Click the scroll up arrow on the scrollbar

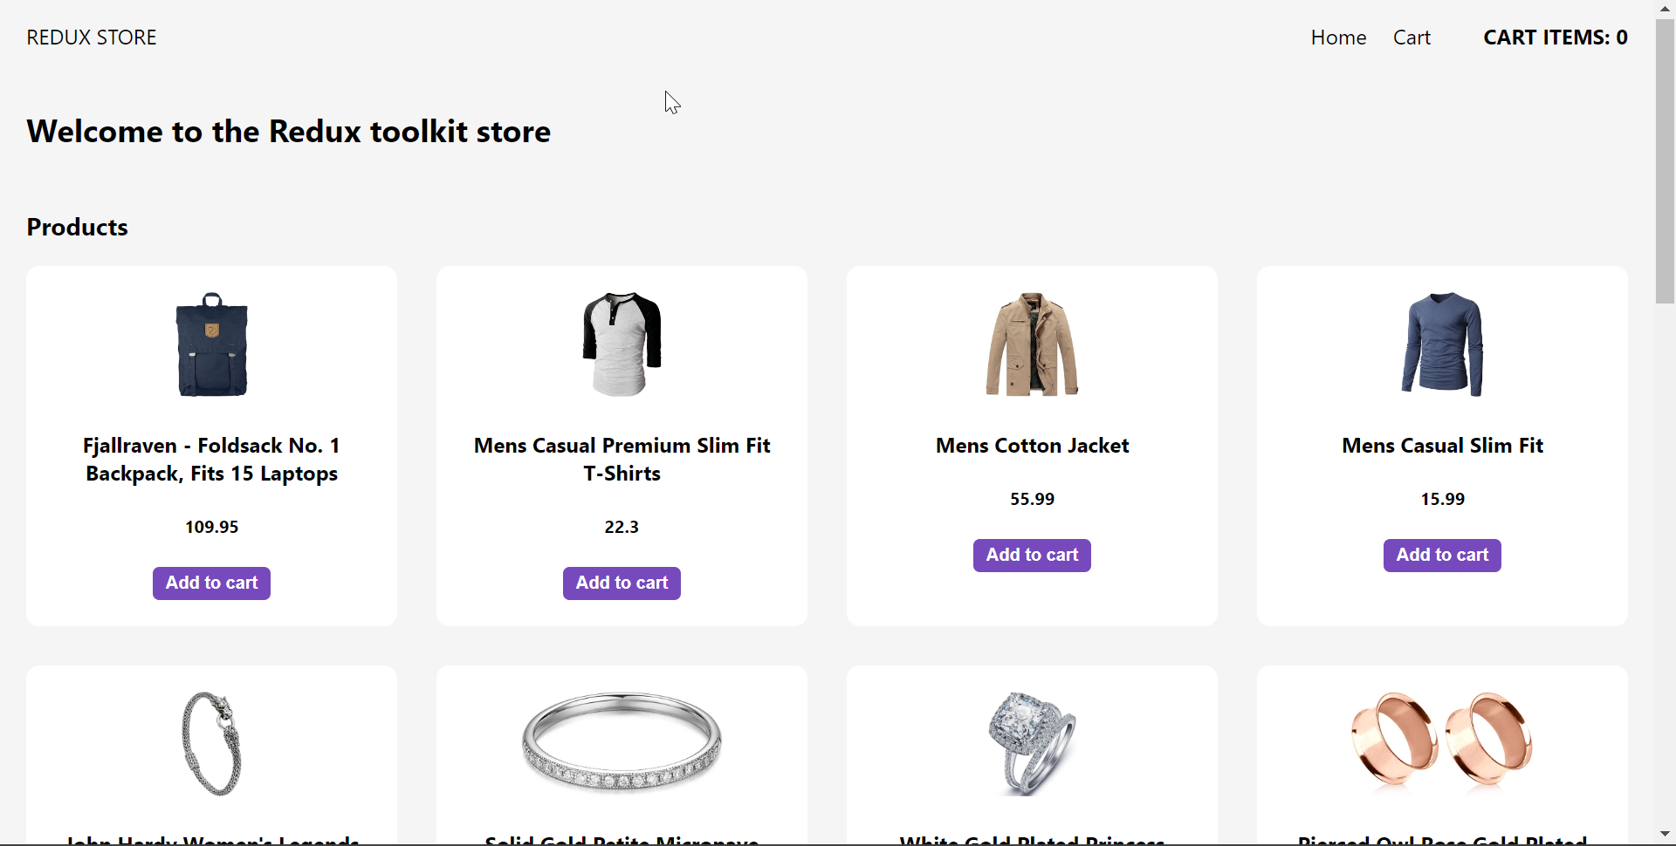[1666, 8]
